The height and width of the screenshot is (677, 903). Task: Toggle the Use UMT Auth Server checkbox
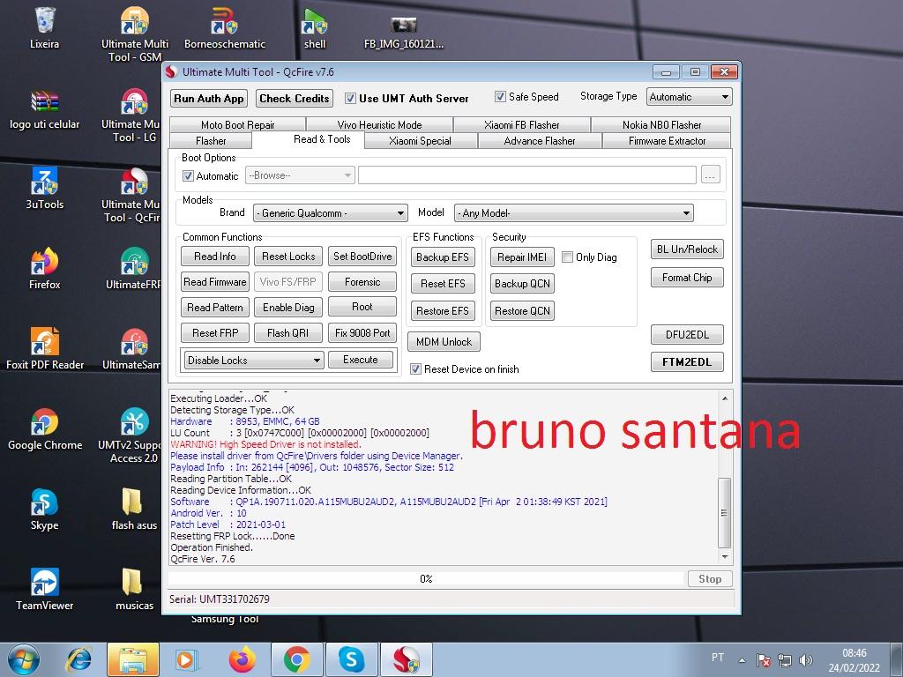click(350, 99)
